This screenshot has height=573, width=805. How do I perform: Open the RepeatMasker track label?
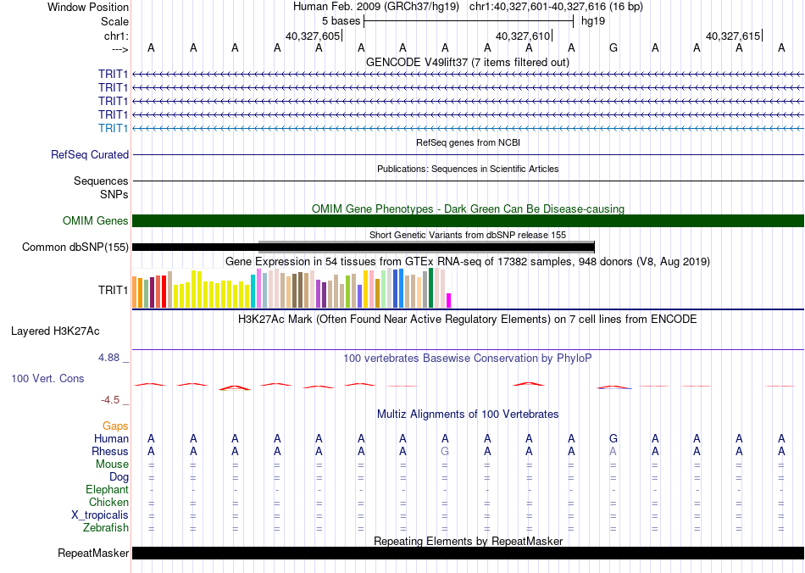[93, 554]
